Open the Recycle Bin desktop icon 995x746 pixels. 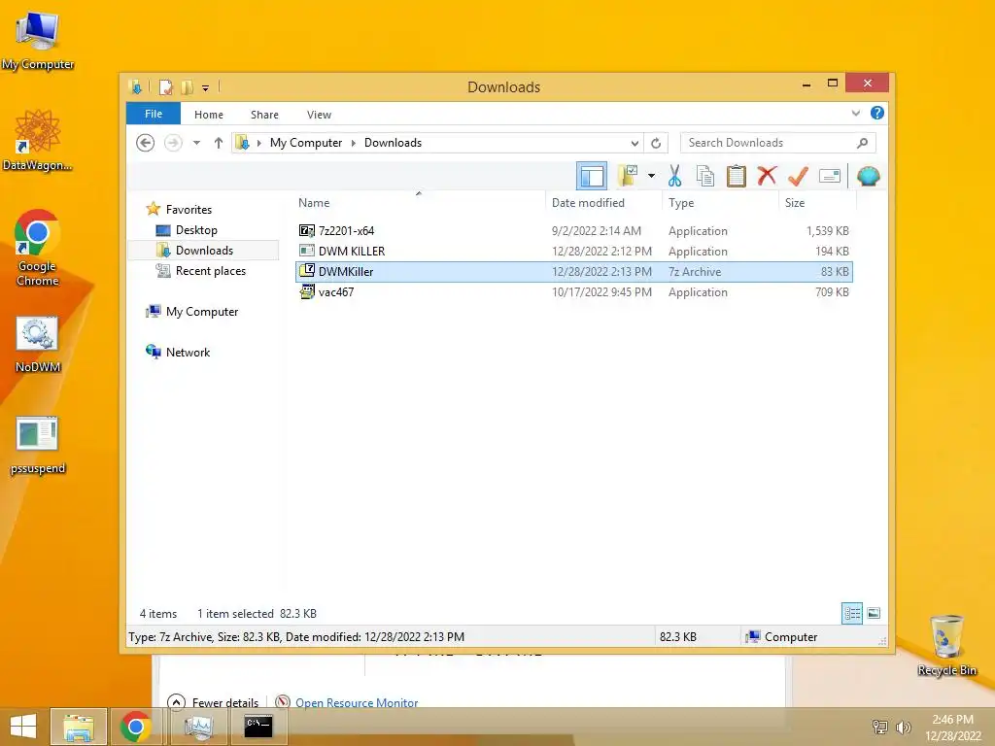coord(946,645)
